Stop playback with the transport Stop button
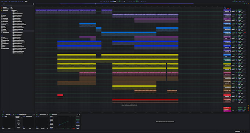 click(x=113, y=1)
